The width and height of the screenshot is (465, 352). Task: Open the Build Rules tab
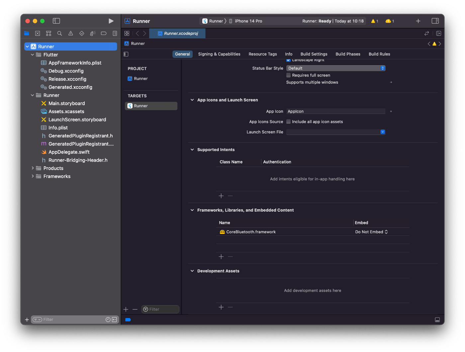tap(379, 54)
